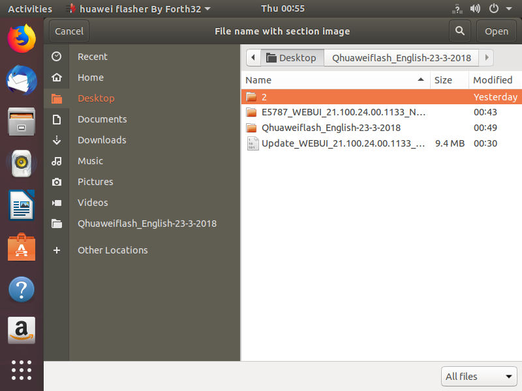Select Documents in the places sidebar
Image resolution: width=522 pixels, height=391 pixels.
pos(102,119)
